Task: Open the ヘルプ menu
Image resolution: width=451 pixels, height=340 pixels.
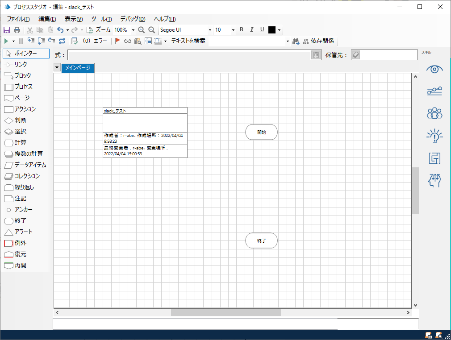Action: tap(164, 19)
